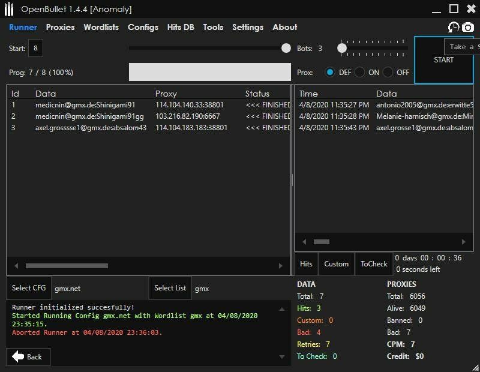Image resolution: width=480 pixels, height=372 pixels.
Task: Enable the ON proxy radio button
Action: (x=359, y=72)
